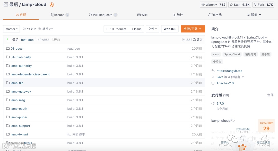Click the folder icon for lamp-public
Viewport: 278px width, 151px height.
(8, 117)
